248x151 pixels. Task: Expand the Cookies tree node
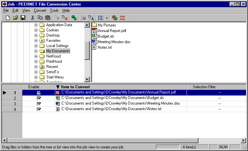(x=36, y=30)
